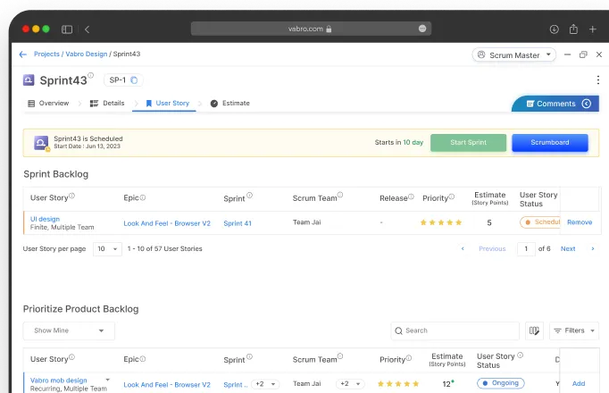Expand the Comments panel arrow
Viewport: 609px width, 393px height.
click(x=587, y=104)
